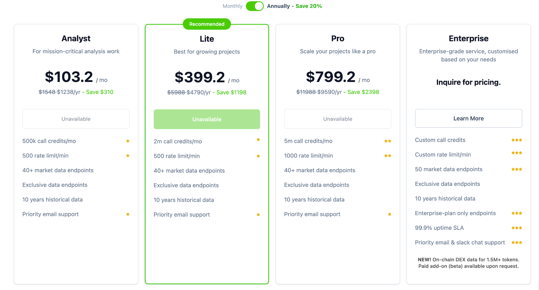Click the star beside Lite 2m call credits/mo
Image resolution: width=539 pixels, height=290 pixels.
[258, 140]
